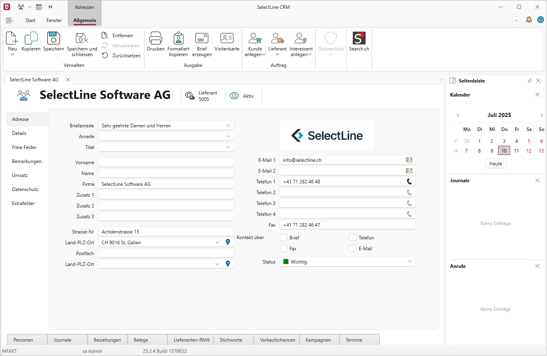Image resolution: width=547 pixels, height=356 pixels.
Task: Dial Telefon 1 with phone icon
Action: click(x=409, y=181)
